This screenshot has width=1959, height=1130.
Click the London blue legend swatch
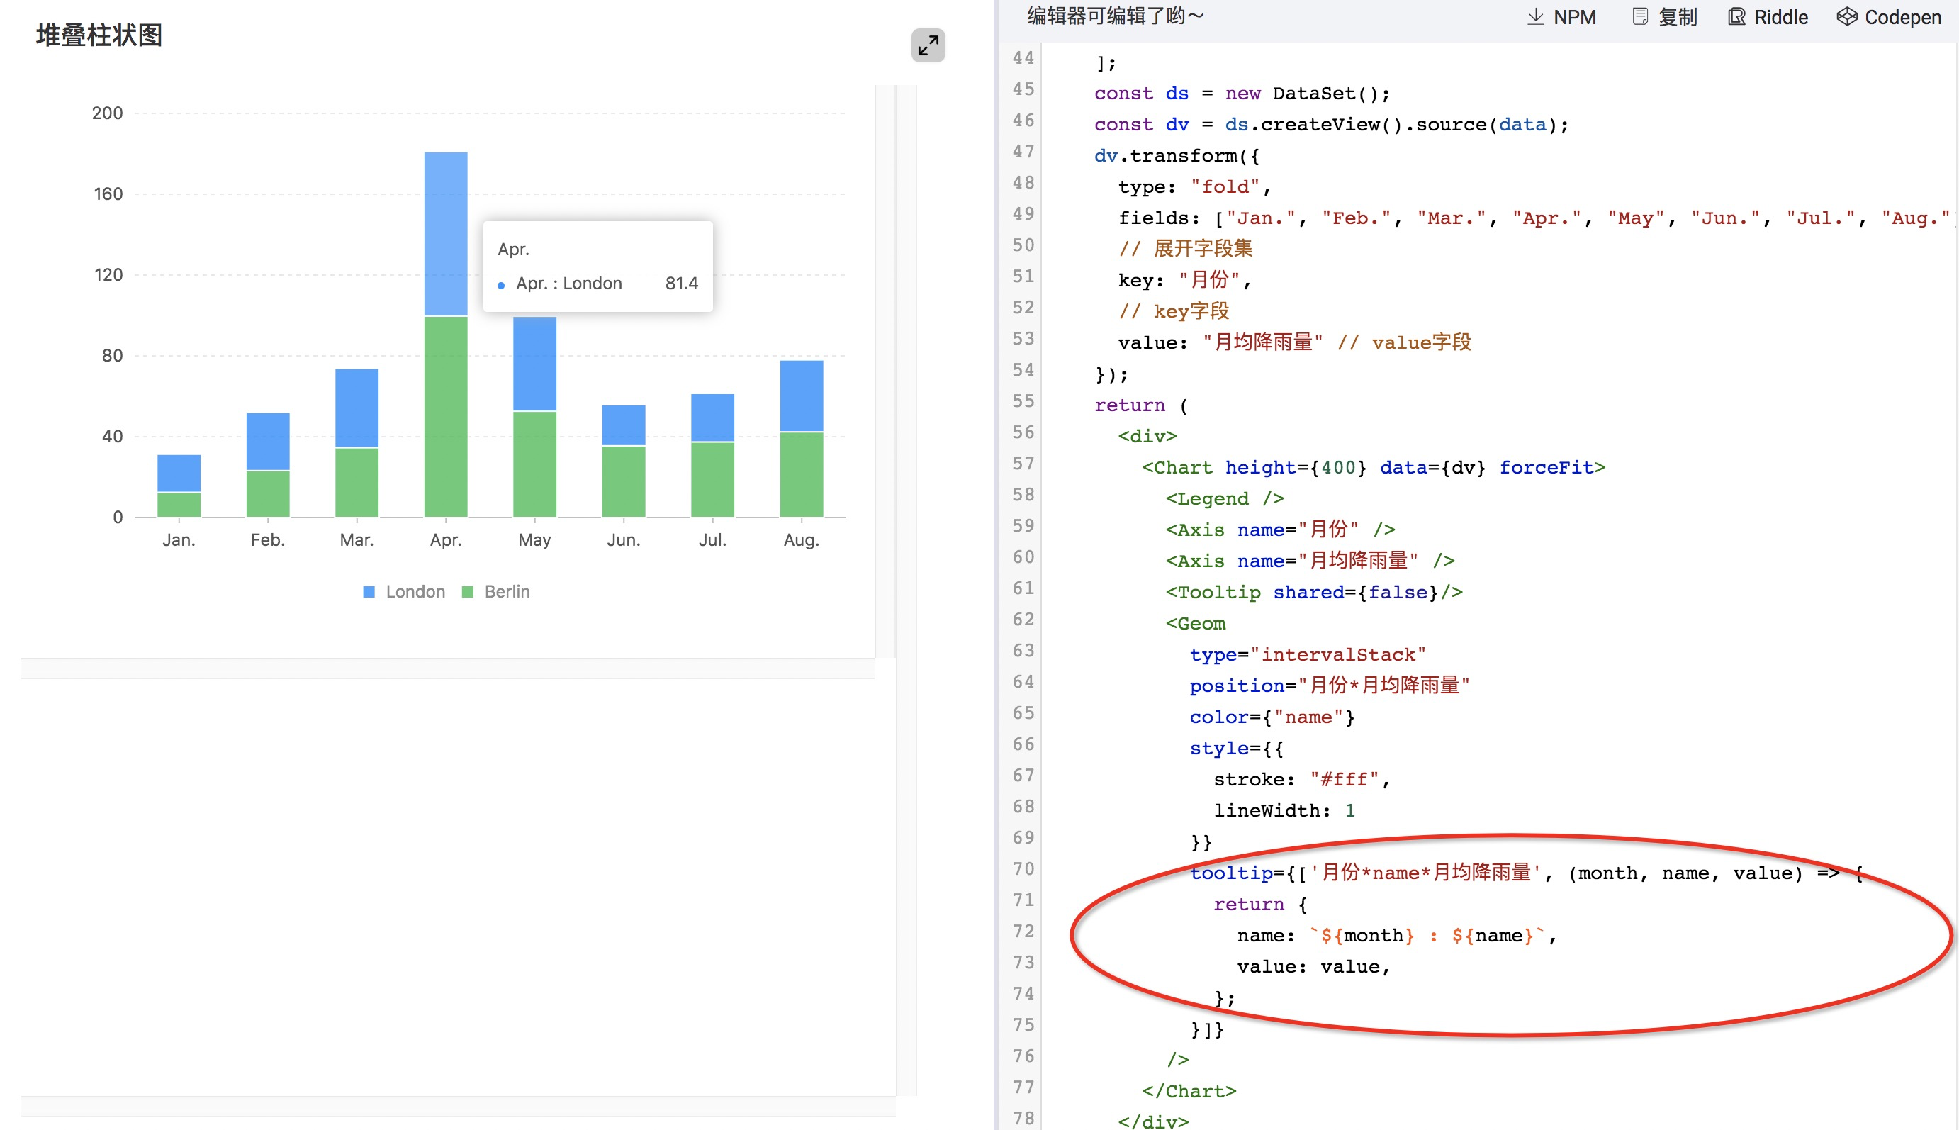click(x=369, y=592)
